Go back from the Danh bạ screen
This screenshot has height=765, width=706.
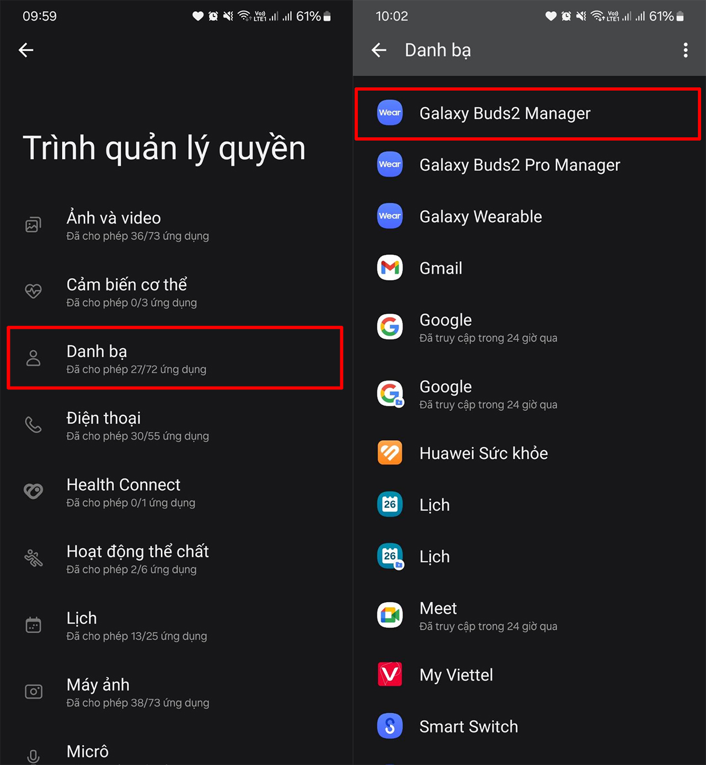point(379,50)
